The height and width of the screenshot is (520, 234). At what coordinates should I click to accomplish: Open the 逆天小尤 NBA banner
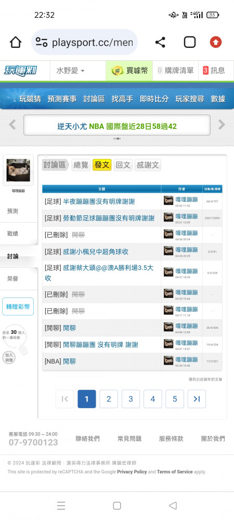(x=117, y=126)
